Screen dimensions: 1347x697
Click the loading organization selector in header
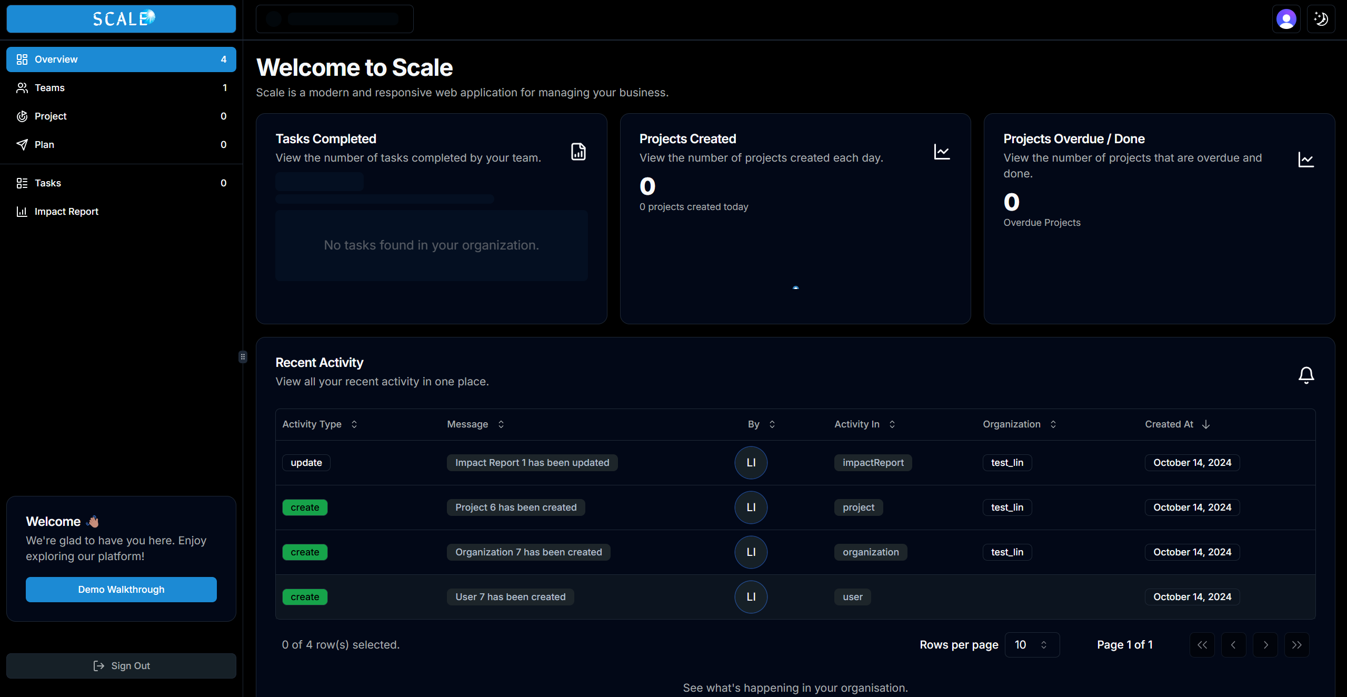tap(334, 19)
